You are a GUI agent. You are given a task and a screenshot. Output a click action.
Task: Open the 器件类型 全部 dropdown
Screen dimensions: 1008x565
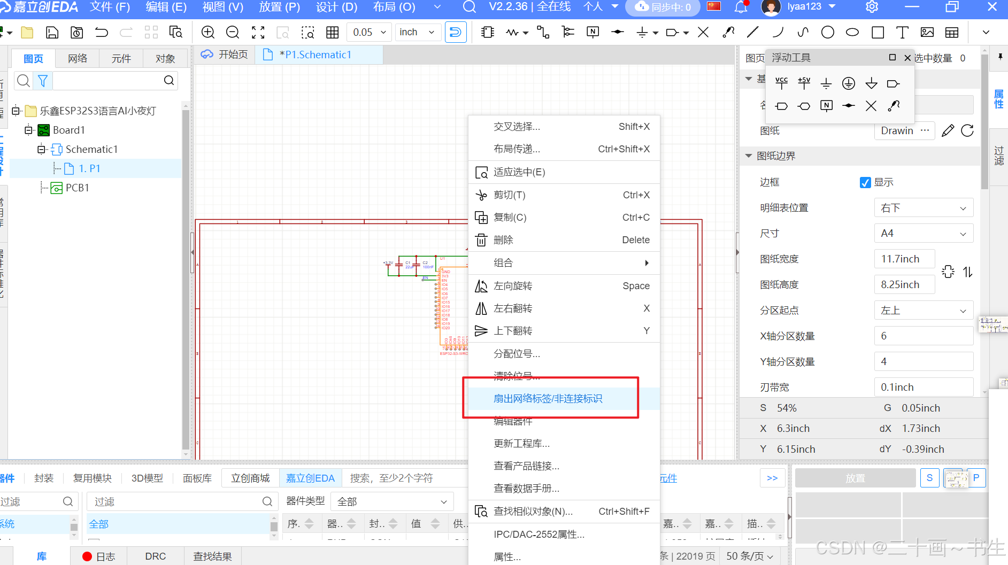pyautogui.click(x=392, y=501)
